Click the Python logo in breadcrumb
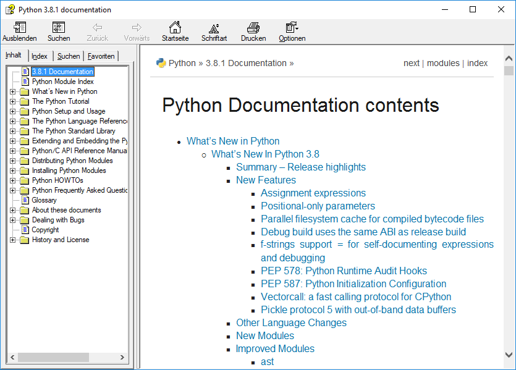 (x=161, y=63)
